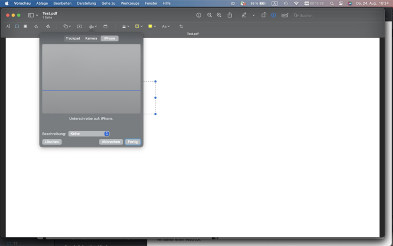Open the keyboard input source icon
This screenshot has width=393, height=246.
point(274,3)
